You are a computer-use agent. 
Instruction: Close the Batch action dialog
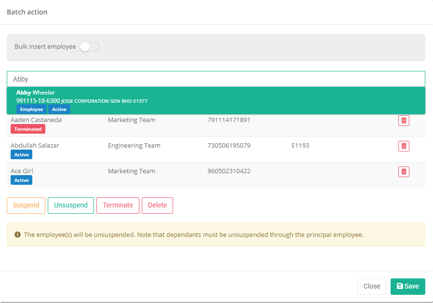(x=371, y=286)
